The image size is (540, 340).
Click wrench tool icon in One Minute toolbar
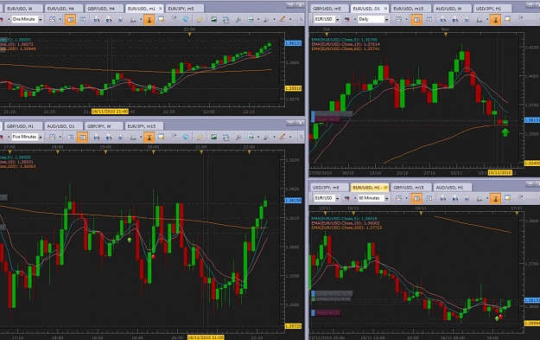[x=238, y=20]
